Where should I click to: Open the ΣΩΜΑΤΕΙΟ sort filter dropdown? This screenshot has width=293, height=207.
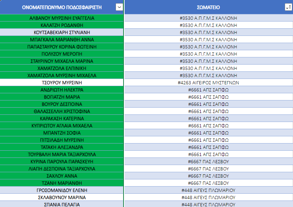[288, 7]
